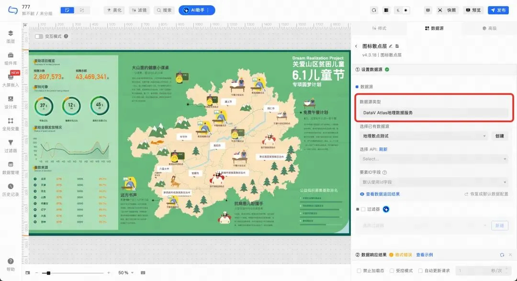Click the 新建 new filter button
The width and height of the screenshot is (517, 281).
(x=499, y=225)
